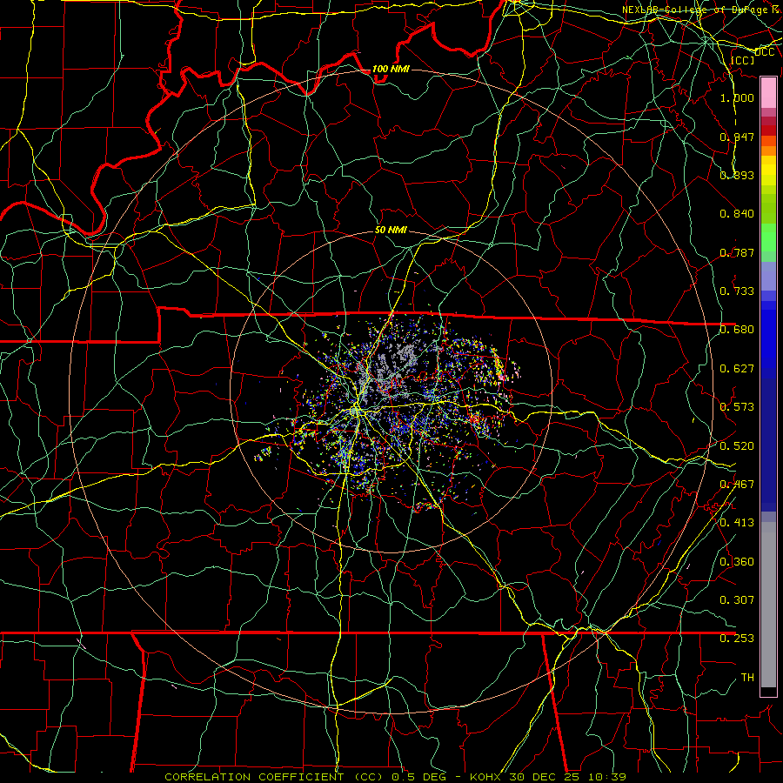Pick the red band in the colorbar
The image size is (783, 783).
pos(768,130)
